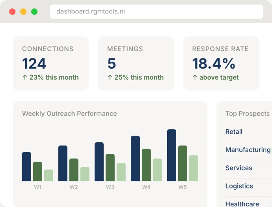Select Manufacturing in Top Prospects list

click(x=248, y=150)
